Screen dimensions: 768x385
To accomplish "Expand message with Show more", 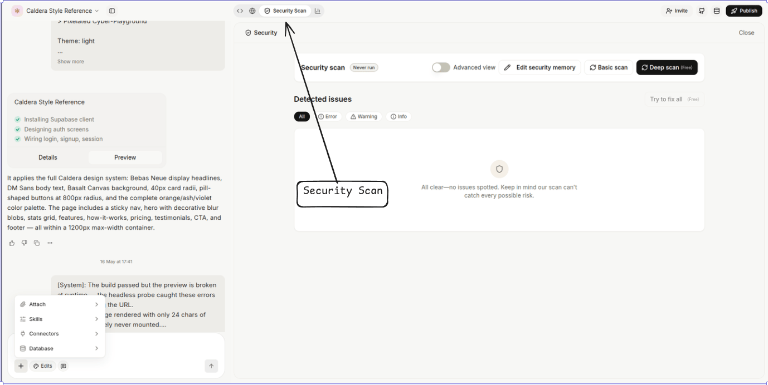I will pyautogui.click(x=71, y=61).
